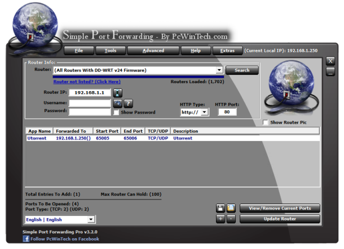Click the save entries floppy disk icon
The width and height of the screenshot is (344, 249).
[x=220, y=208]
